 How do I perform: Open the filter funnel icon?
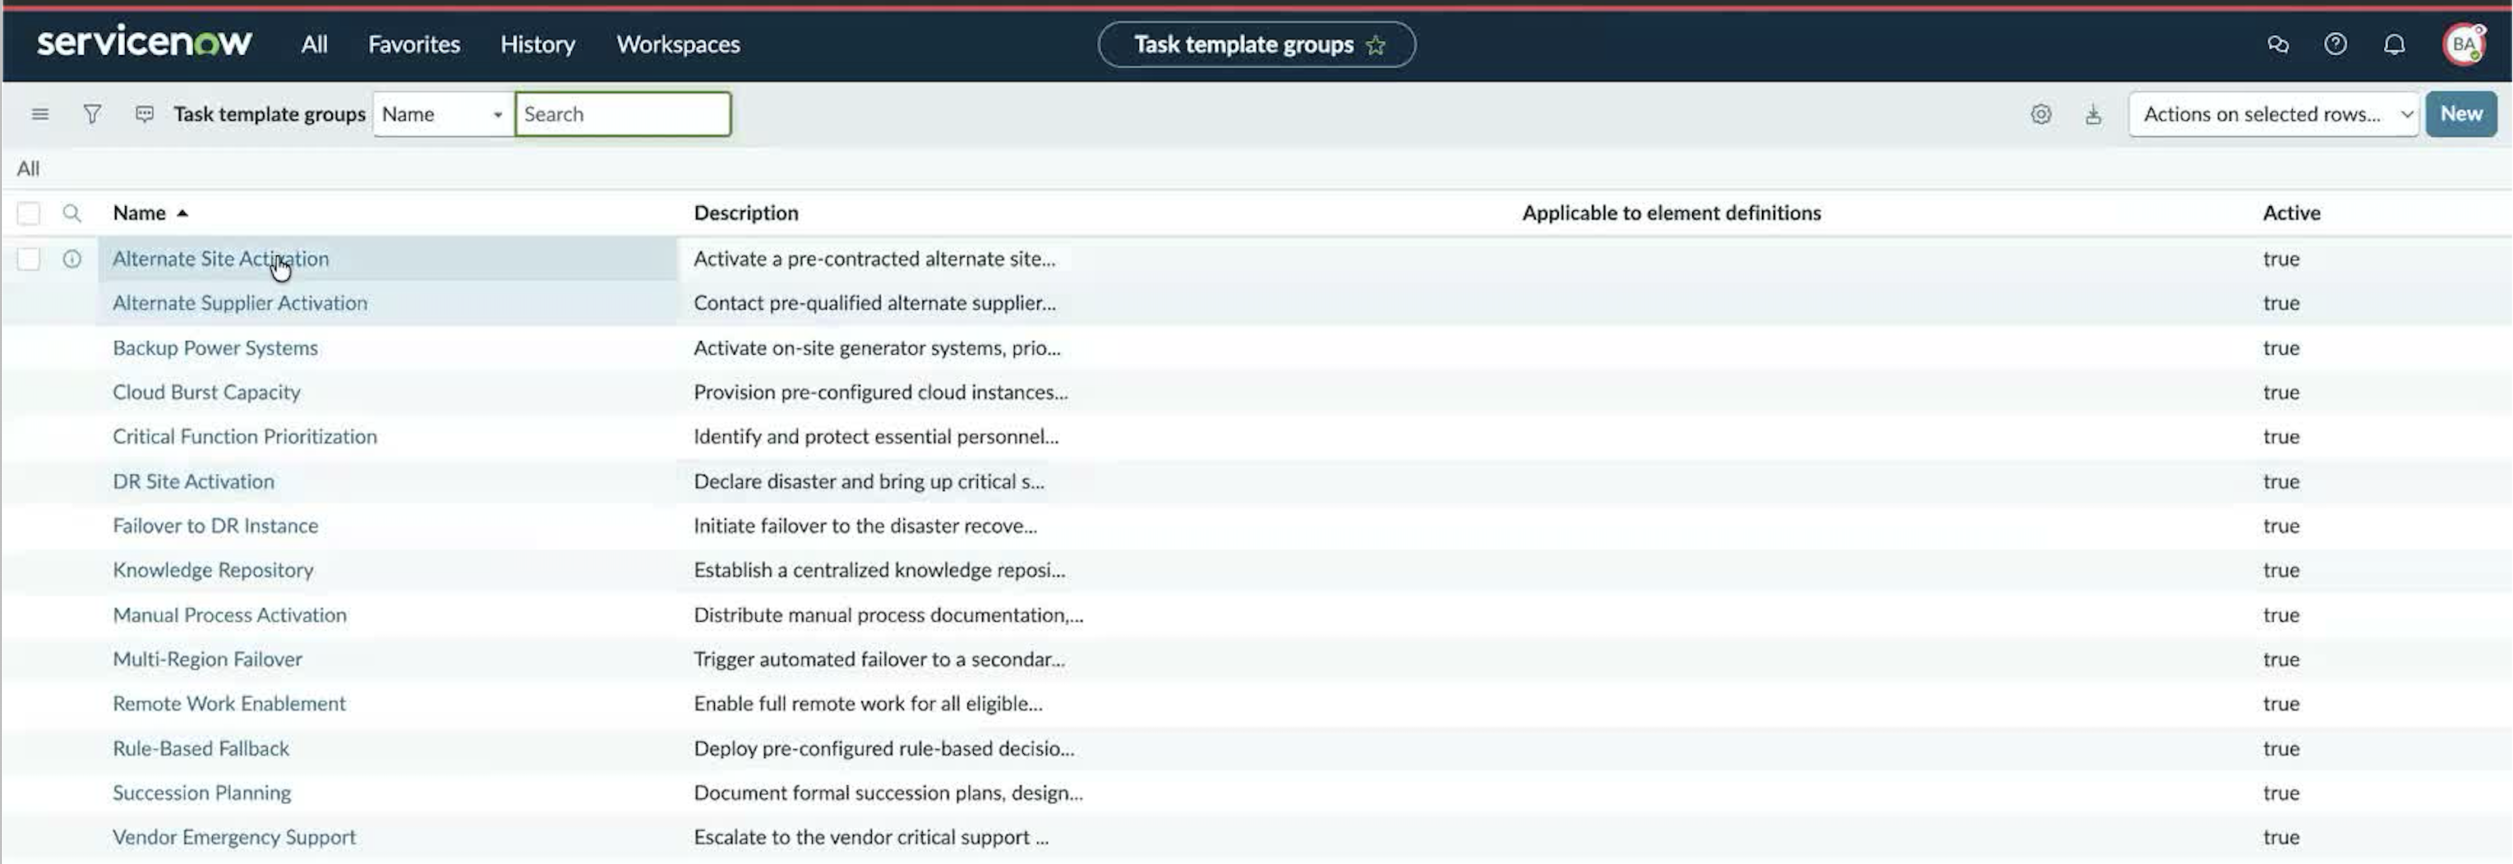tap(92, 114)
